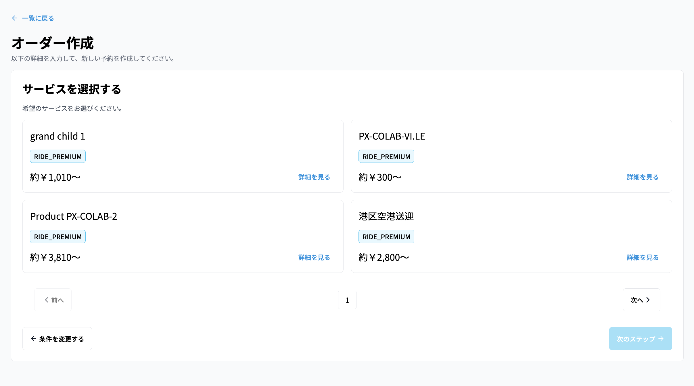This screenshot has height=386, width=694.
Task: Click the RIDE_PREMIUM badge on PX-COLAB-VI.LE
Action: point(386,156)
